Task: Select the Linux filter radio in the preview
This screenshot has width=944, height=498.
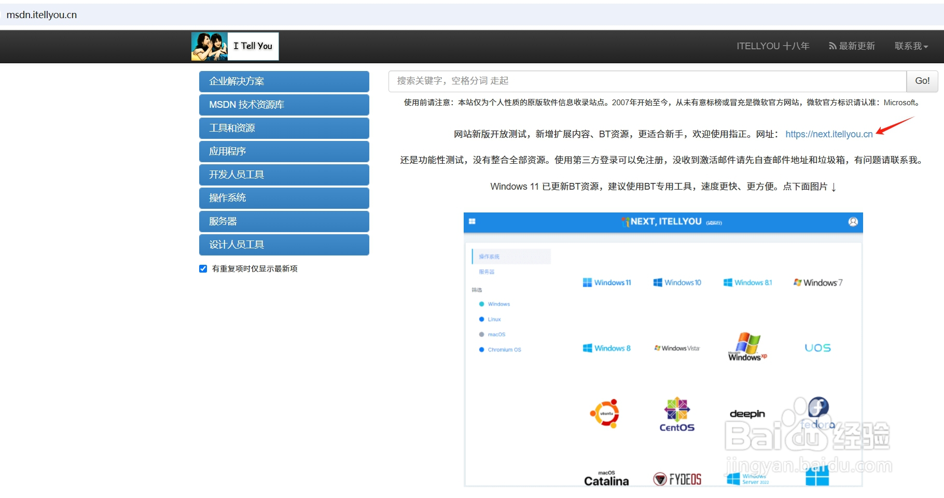Action: [x=482, y=319]
